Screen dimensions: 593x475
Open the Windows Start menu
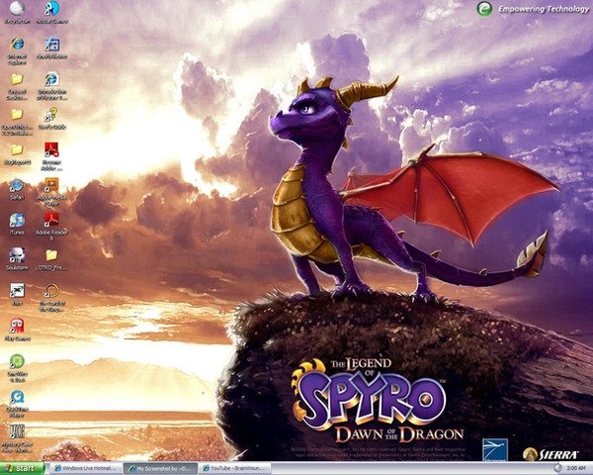coord(23,468)
